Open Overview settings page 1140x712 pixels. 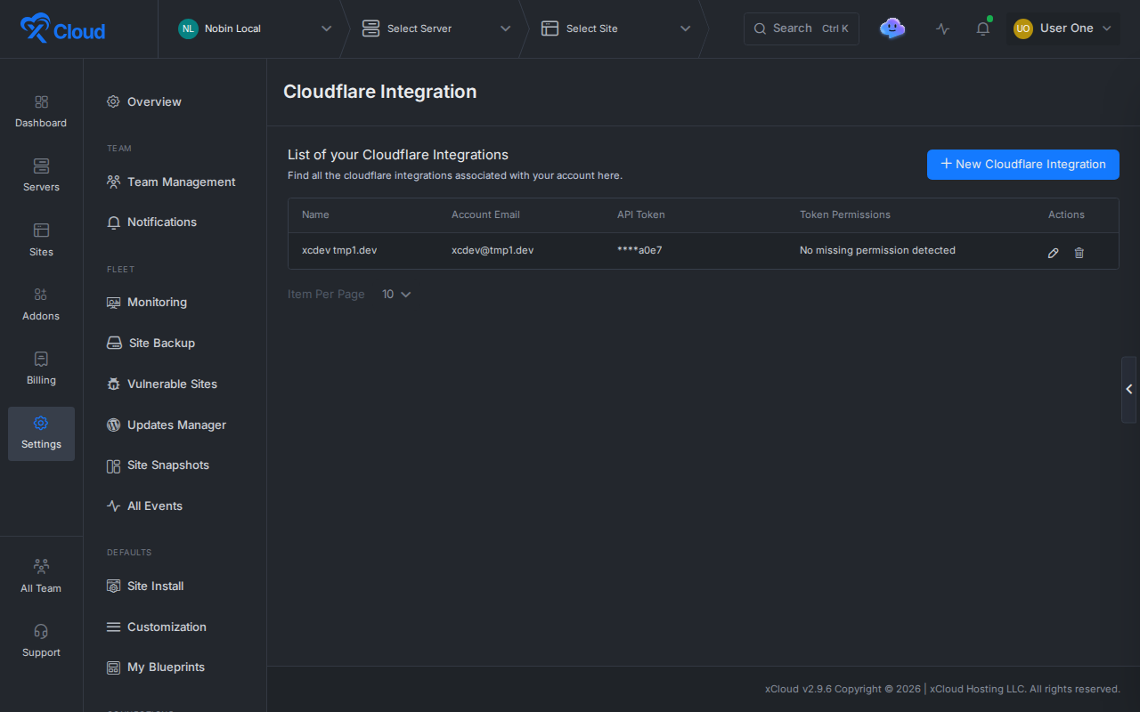point(144,101)
